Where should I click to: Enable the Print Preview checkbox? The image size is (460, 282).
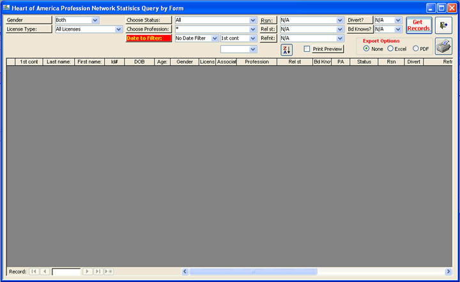307,49
